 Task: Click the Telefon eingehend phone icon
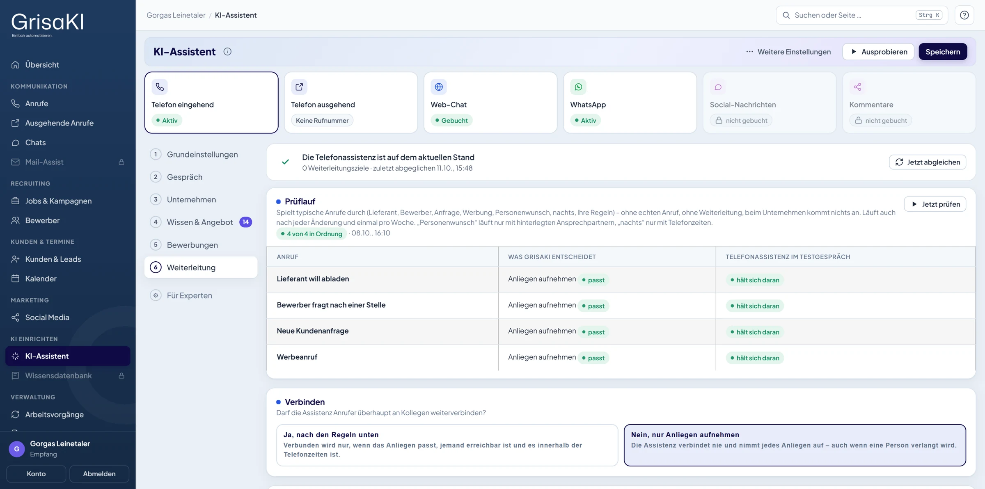pyautogui.click(x=160, y=87)
